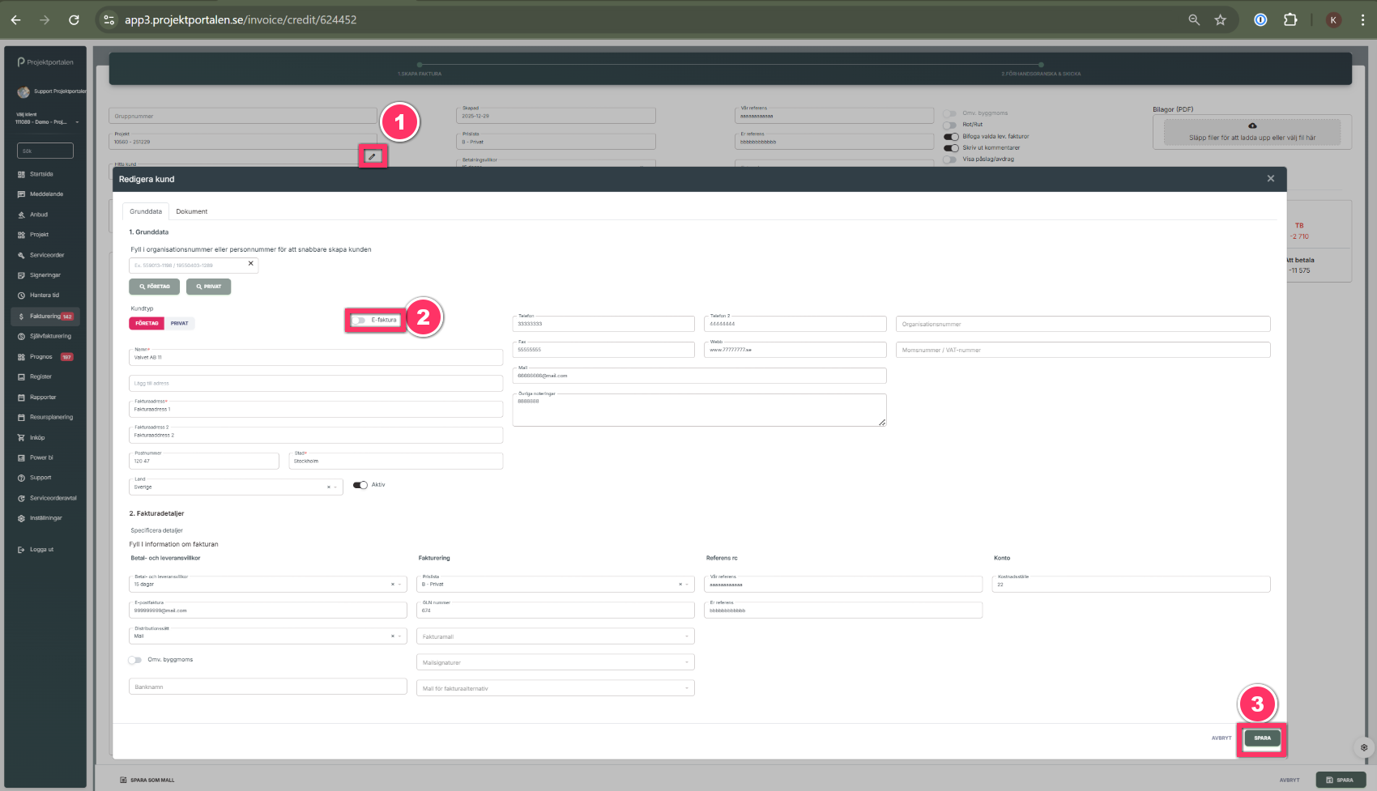Switch to the Dokument tab
The height and width of the screenshot is (791, 1377).
[x=192, y=211]
